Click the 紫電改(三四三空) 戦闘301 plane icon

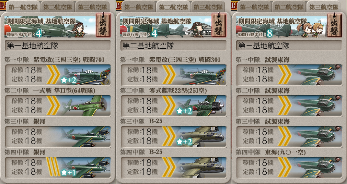point(201,75)
